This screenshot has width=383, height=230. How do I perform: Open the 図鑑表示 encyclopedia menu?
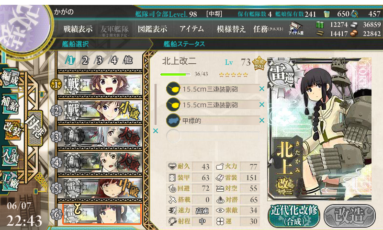click(152, 29)
